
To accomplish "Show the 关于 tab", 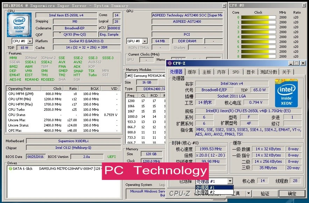I will pos(286,72).
